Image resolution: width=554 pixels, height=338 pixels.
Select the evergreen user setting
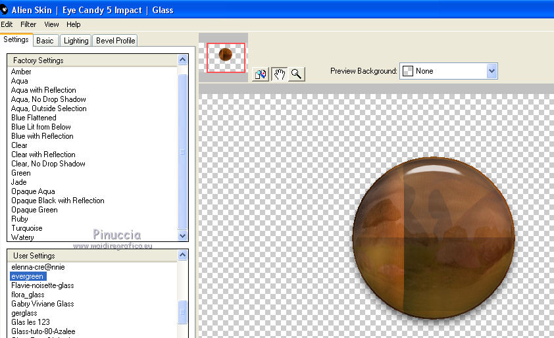click(28, 276)
